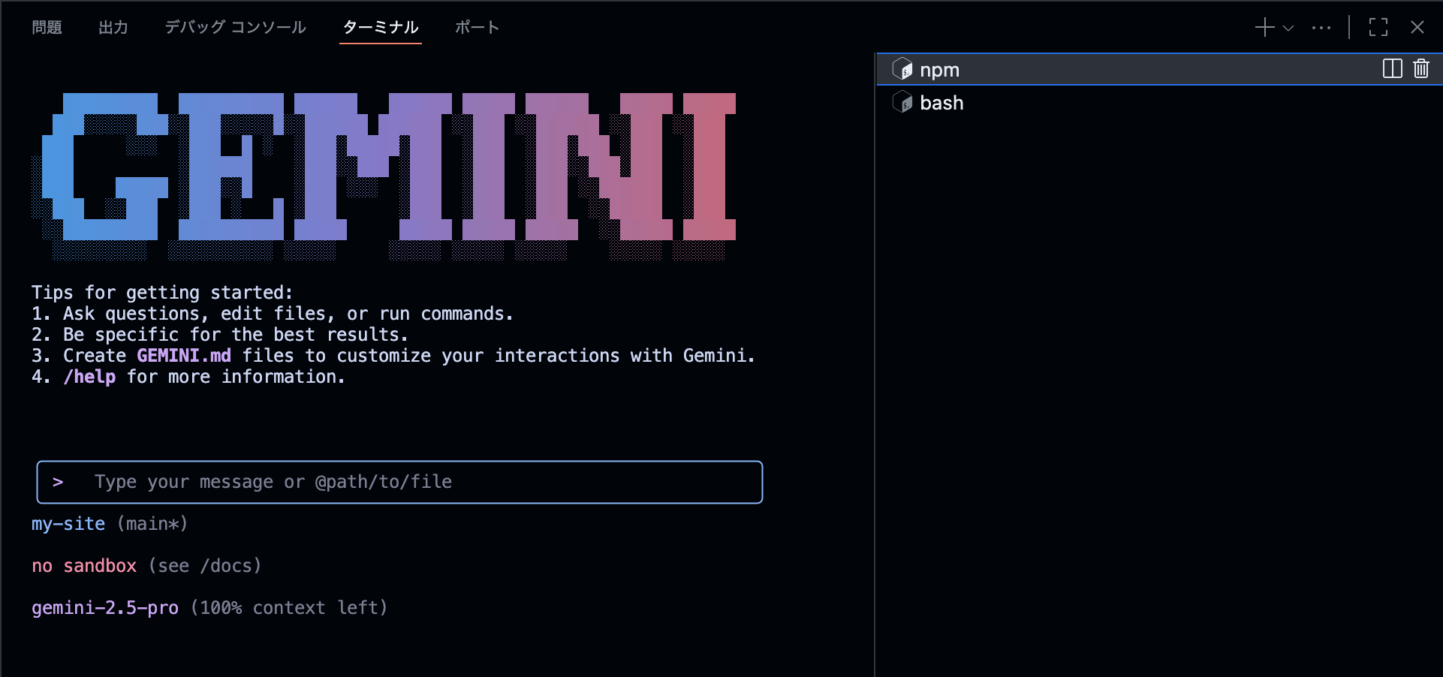Screen dimensions: 1443x677
Task: Kill the npm terminal with the trash icon
Action: (1420, 69)
